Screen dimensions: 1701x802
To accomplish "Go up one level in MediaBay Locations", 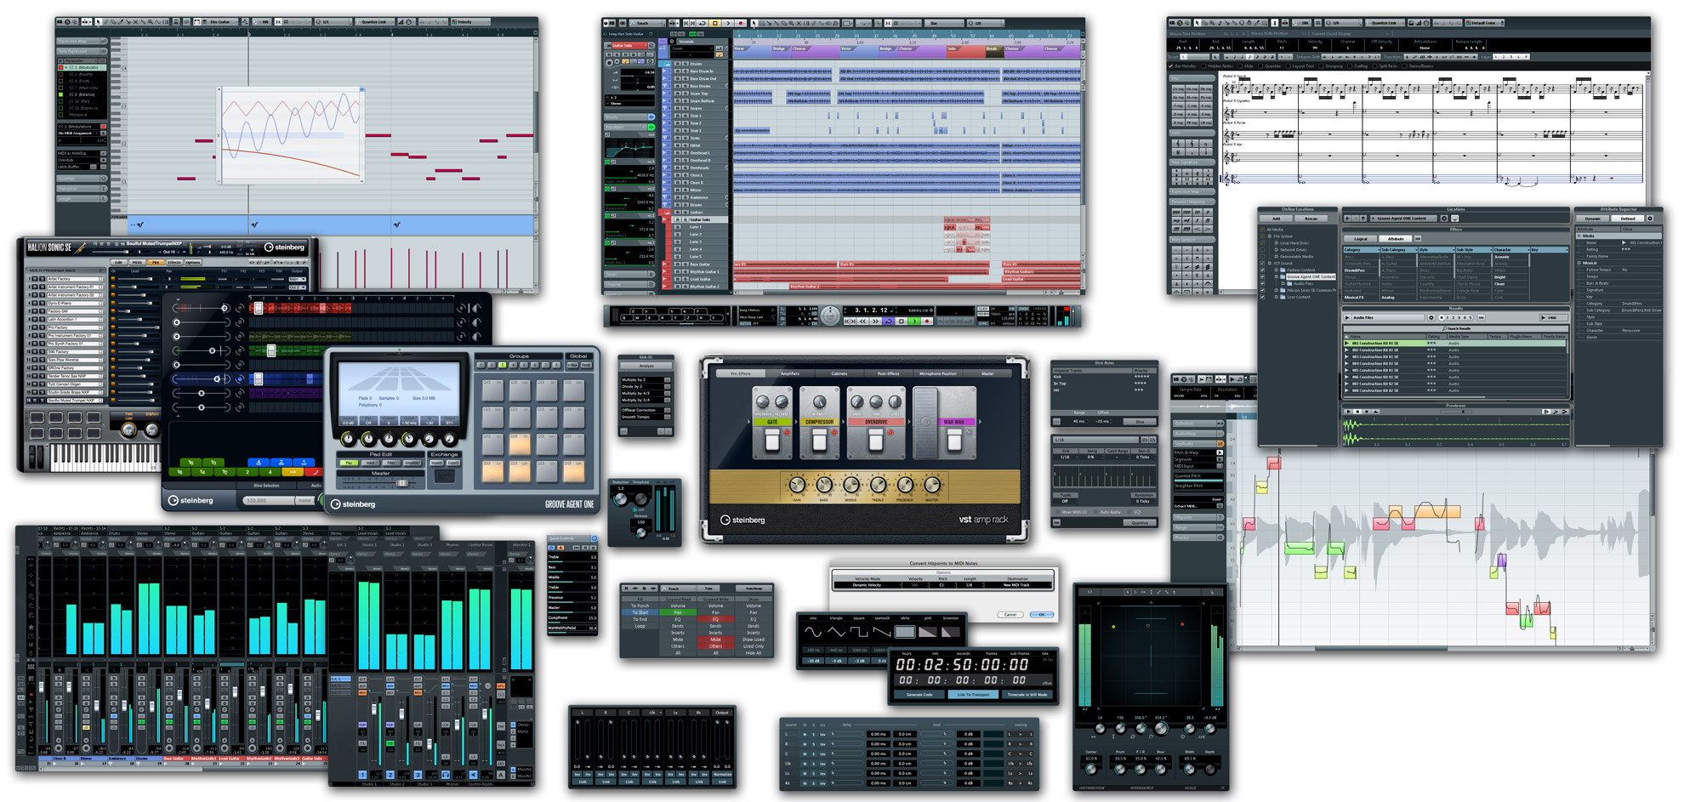I will coord(1363,219).
